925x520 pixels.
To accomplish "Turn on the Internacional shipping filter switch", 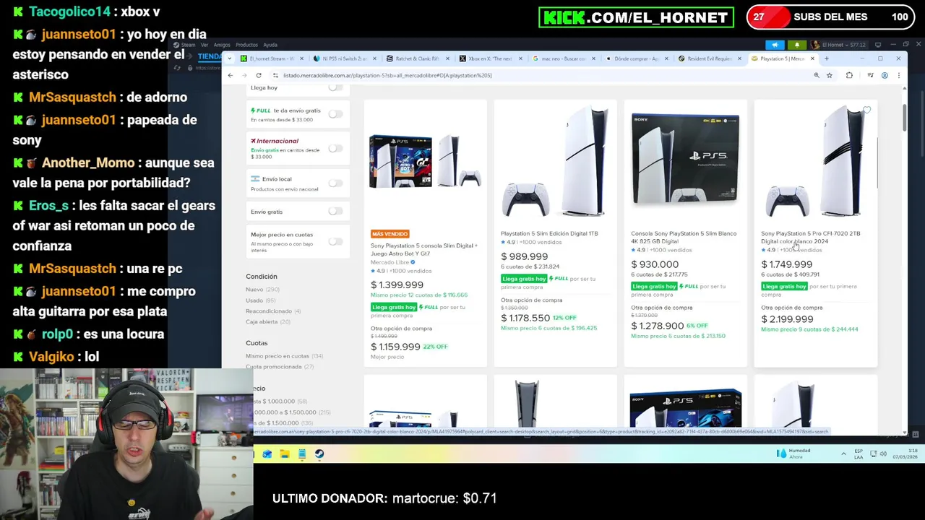I will click(x=335, y=149).
